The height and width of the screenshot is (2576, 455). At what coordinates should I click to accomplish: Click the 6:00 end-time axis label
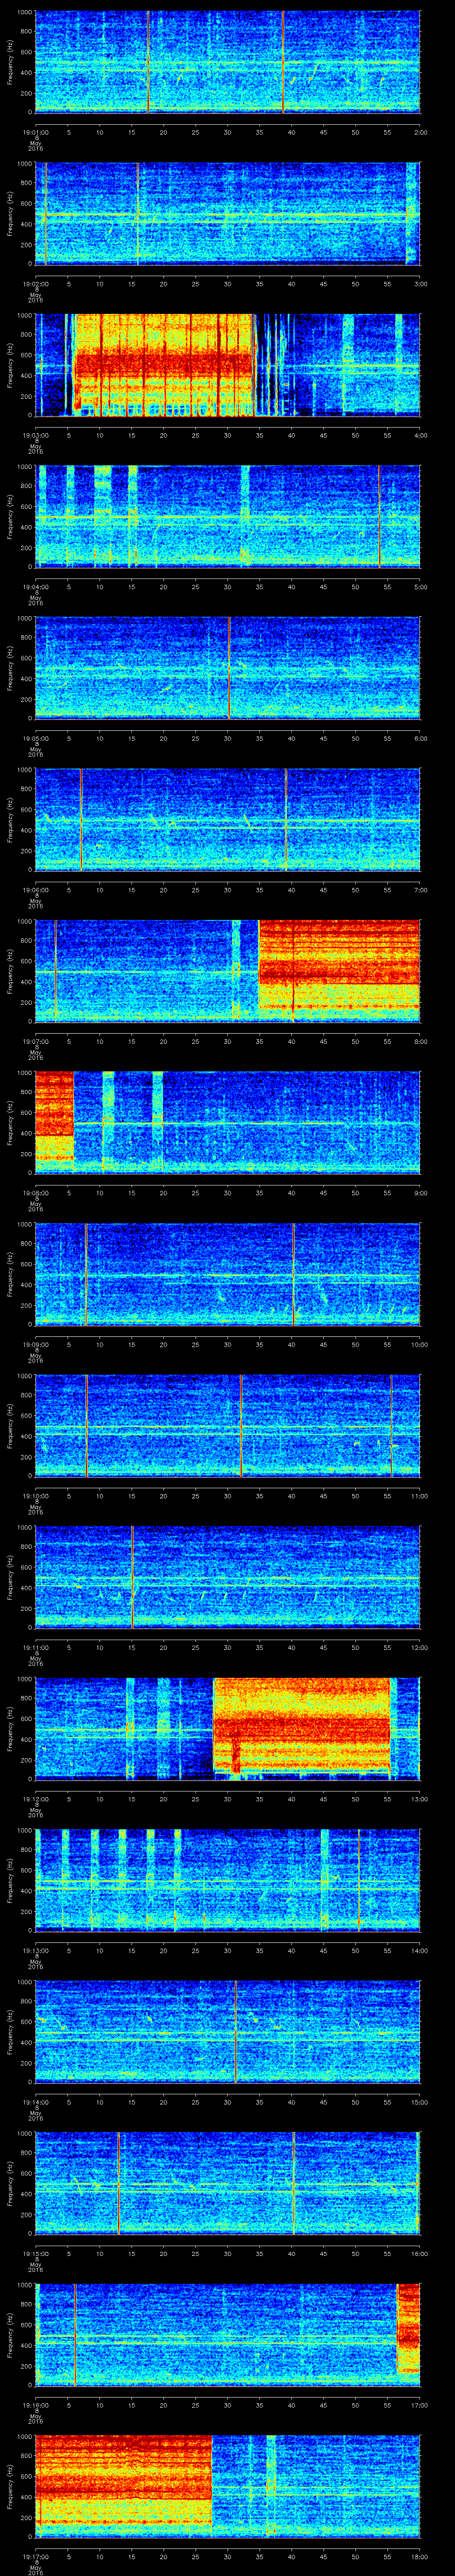[x=420, y=737]
